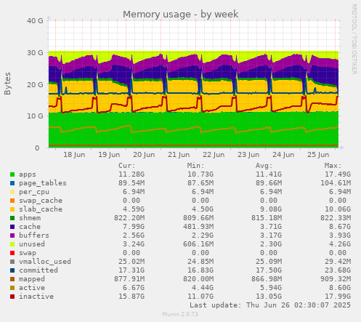Click the apps legend label
Screen dimensions: 361x322
pos(28,174)
